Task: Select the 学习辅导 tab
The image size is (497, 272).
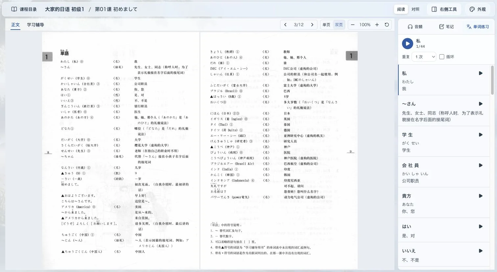Action: (35, 25)
